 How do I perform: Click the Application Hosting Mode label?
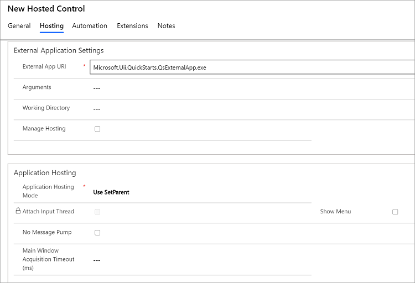click(x=48, y=191)
